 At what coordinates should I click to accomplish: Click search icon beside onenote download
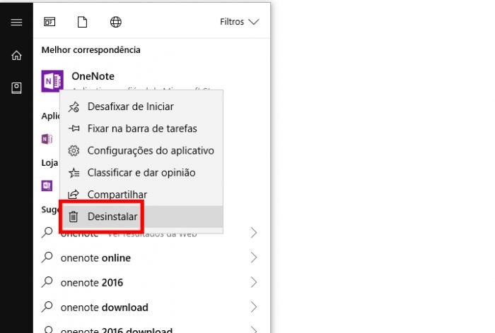click(x=47, y=307)
